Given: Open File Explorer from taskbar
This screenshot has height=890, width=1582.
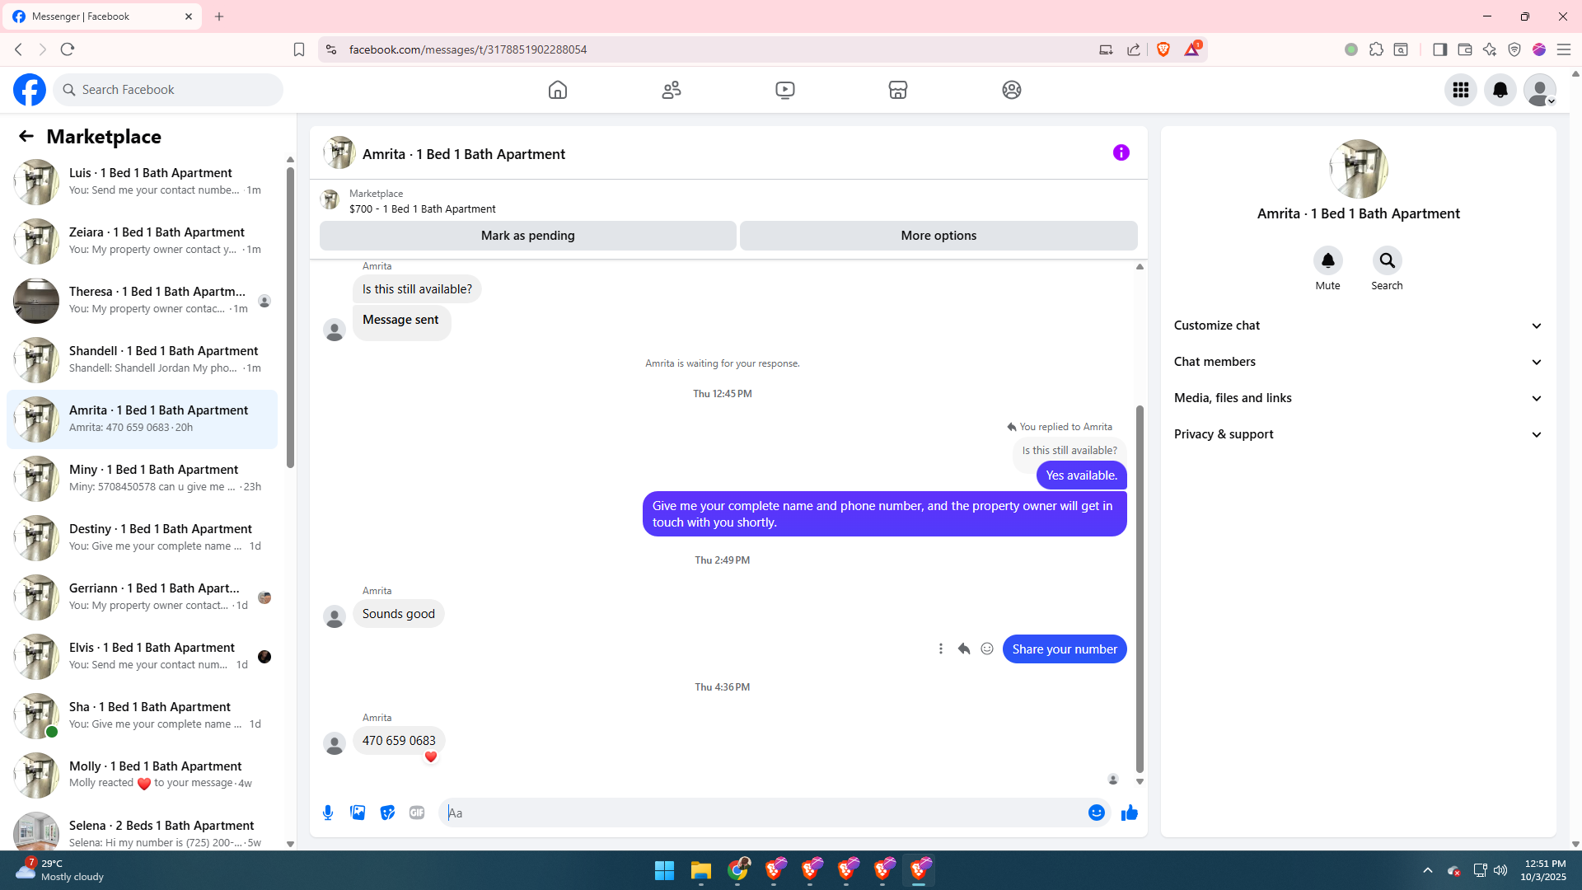Looking at the screenshot, I should 701,870.
